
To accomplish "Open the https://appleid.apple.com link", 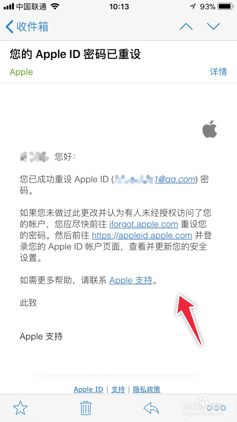I will [x=142, y=235].
